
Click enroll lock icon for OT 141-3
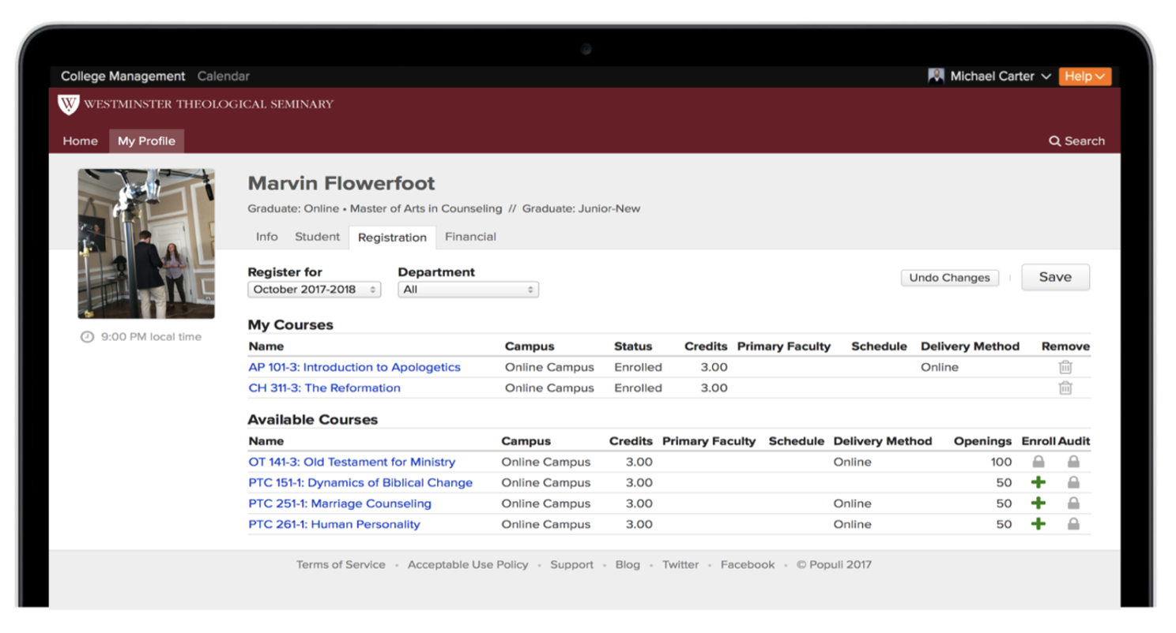click(x=1038, y=462)
